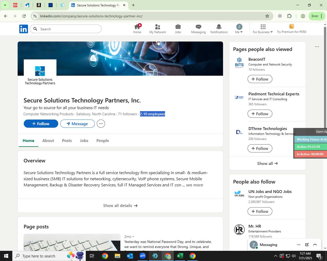Follow BeaconIT page

(260, 79)
